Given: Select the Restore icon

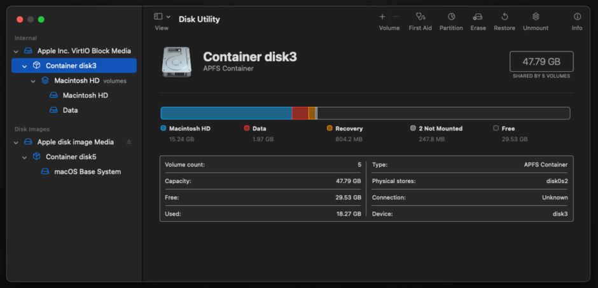Looking at the screenshot, I should pyautogui.click(x=504, y=17).
